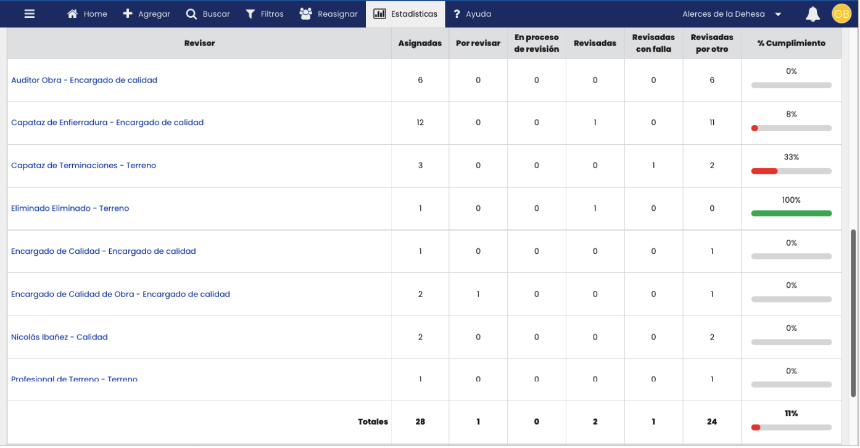Image resolution: width=860 pixels, height=448 pixels.
Task: Open Capataz de Enfierradura reviewer link
Action: tap(107, 123)
